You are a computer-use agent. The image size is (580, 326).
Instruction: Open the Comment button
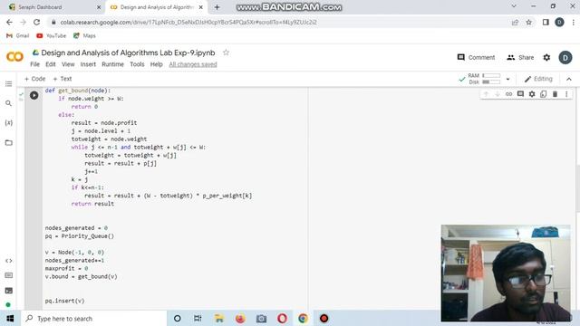(x=476, y=57)
